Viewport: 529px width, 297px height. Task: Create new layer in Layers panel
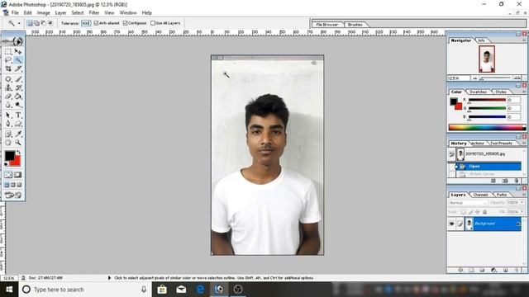click(505, 270)
